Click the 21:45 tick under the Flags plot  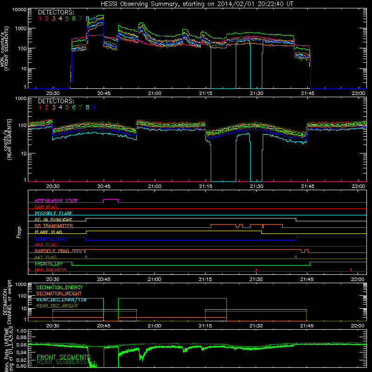[x=307, y=279]
